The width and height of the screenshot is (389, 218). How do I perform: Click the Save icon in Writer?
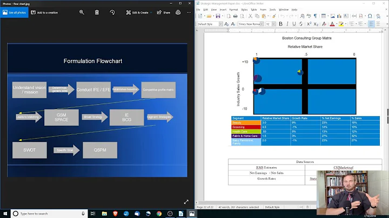pyautogui.click(x=218, y=16)
